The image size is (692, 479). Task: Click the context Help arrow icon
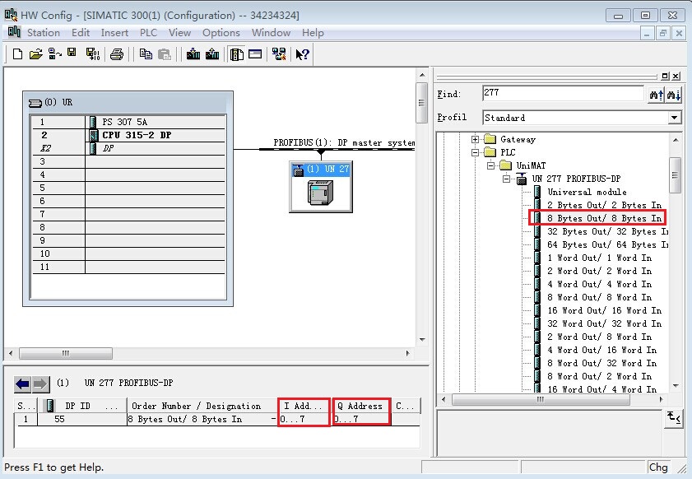[302, 54]
